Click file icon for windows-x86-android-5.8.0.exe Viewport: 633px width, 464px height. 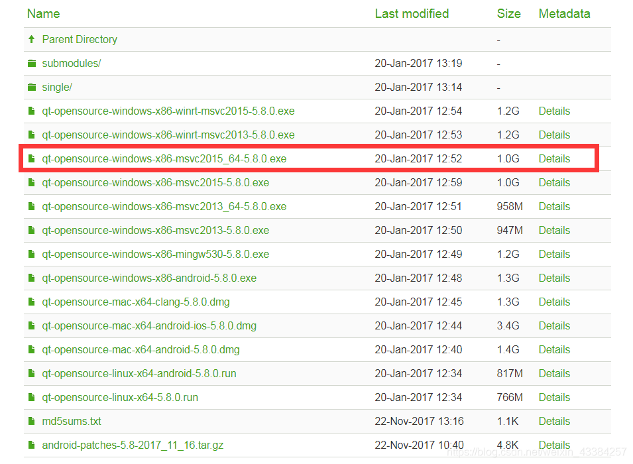pos(32,278)
